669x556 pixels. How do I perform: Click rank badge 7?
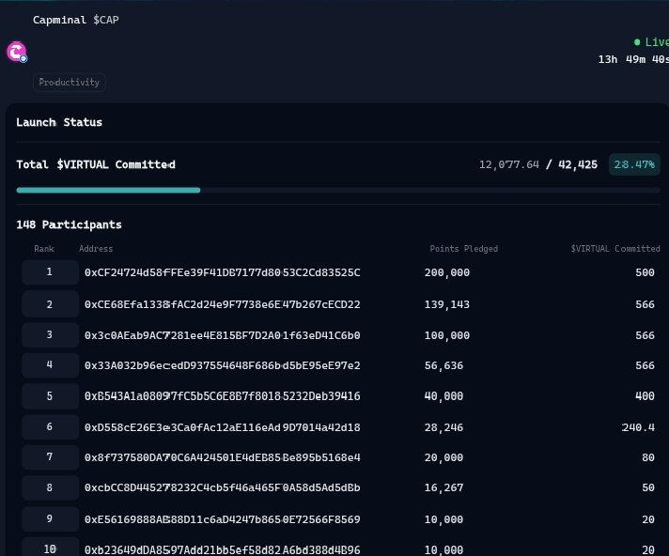(x=50, y=457)
